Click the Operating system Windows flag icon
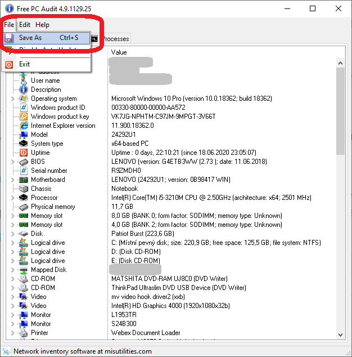This screenshot has width=352, height=357. (24, 99)
